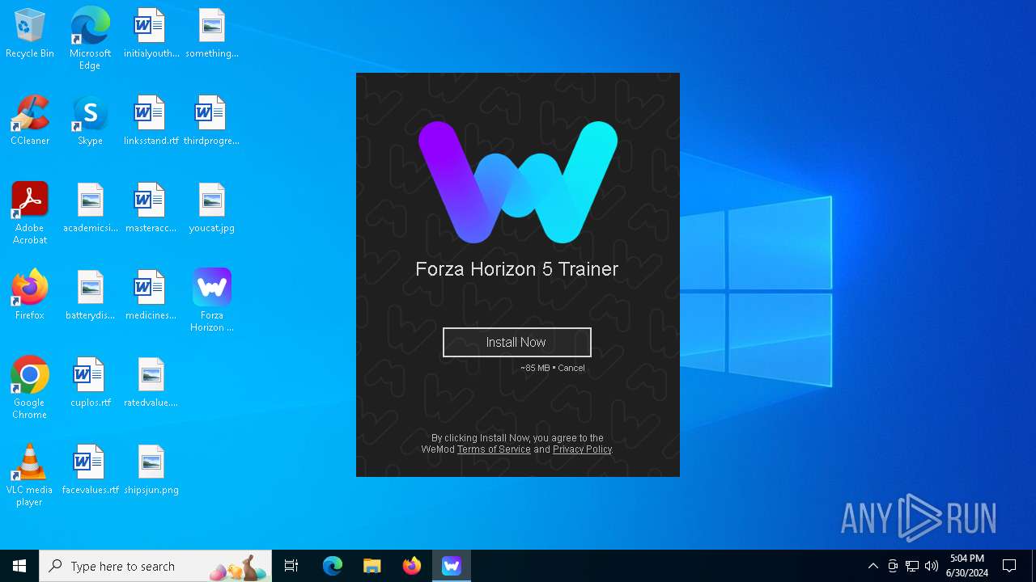Image resolution: width=1036 pixels, height=582 pixels.
Task: Select shipsjun.png file icon
Action: pos(151,470)
